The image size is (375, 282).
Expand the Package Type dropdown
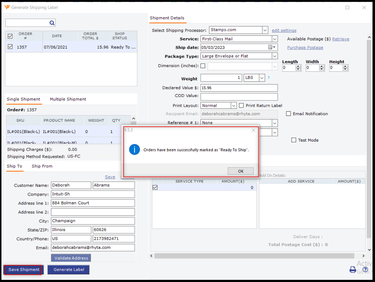[x=274, y=56]
